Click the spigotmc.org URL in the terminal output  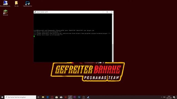(92, 33)
